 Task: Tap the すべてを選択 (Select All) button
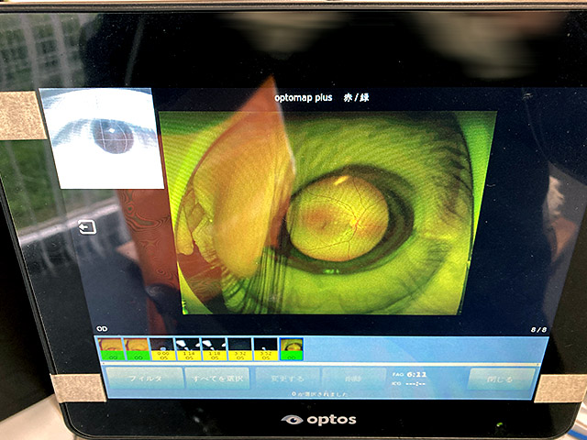point(217,379)
